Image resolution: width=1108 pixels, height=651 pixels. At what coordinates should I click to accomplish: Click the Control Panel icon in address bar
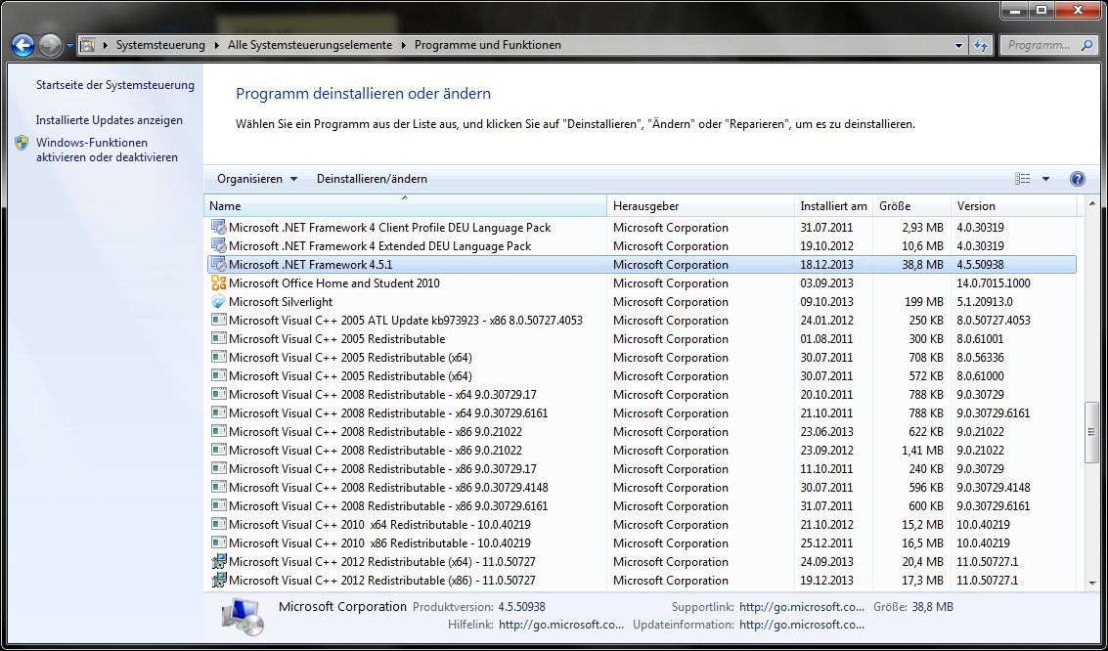88,45
